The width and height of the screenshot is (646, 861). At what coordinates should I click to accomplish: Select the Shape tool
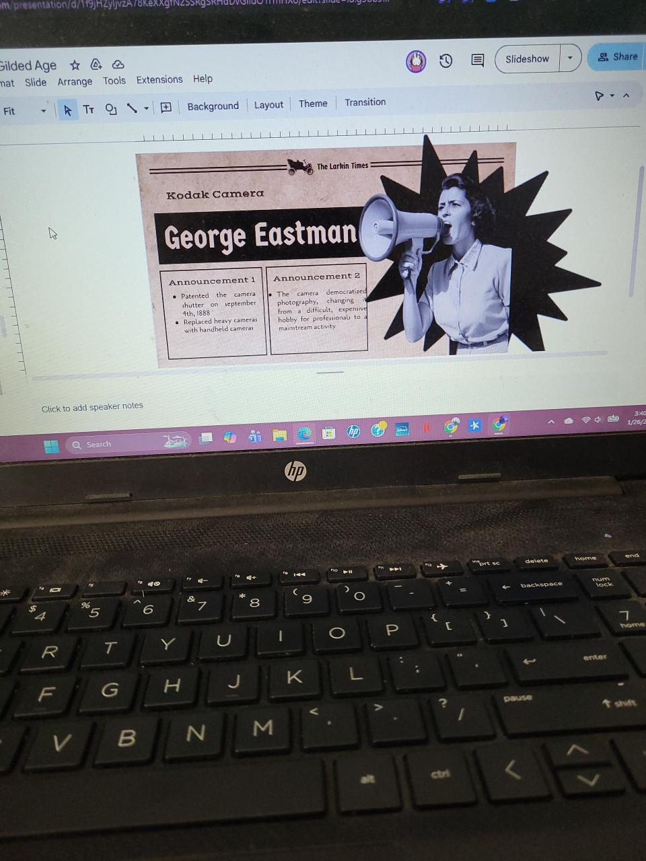[x=111, y=109]
